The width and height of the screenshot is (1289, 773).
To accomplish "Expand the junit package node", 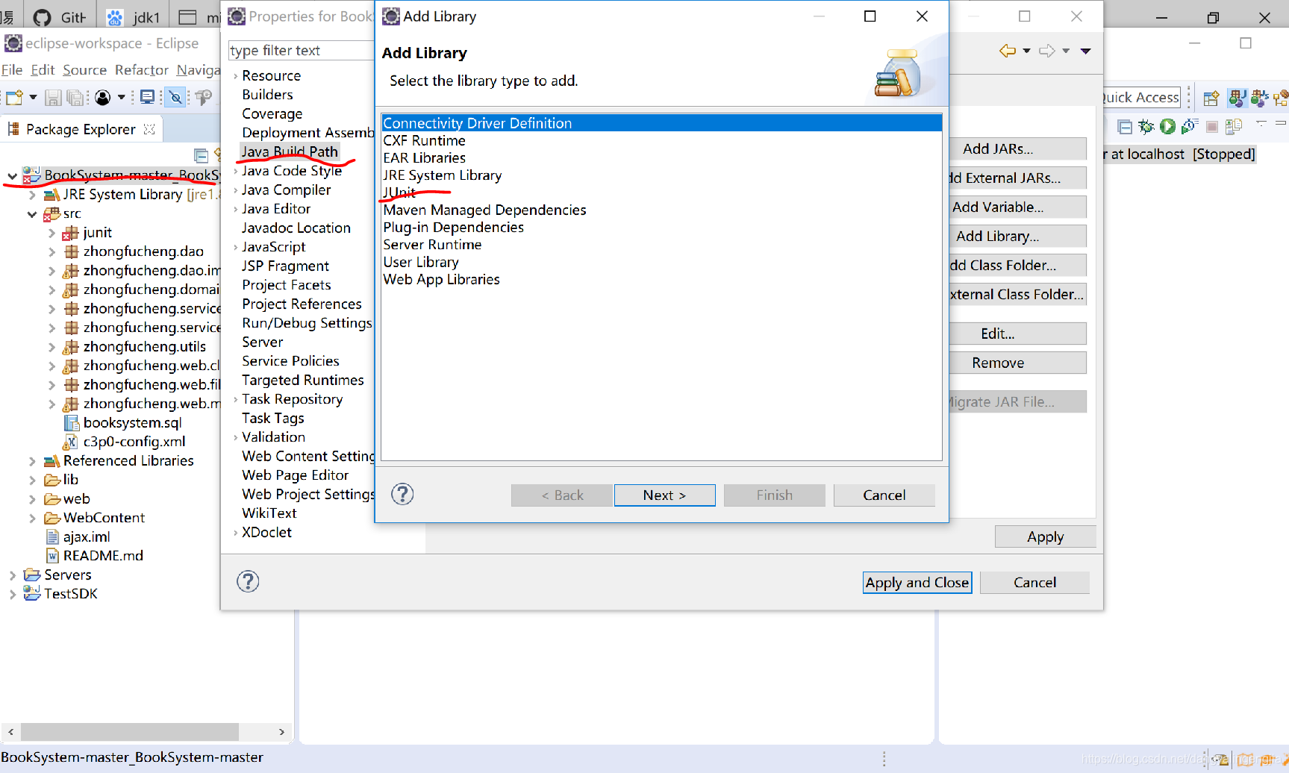I will coord(52,233).
